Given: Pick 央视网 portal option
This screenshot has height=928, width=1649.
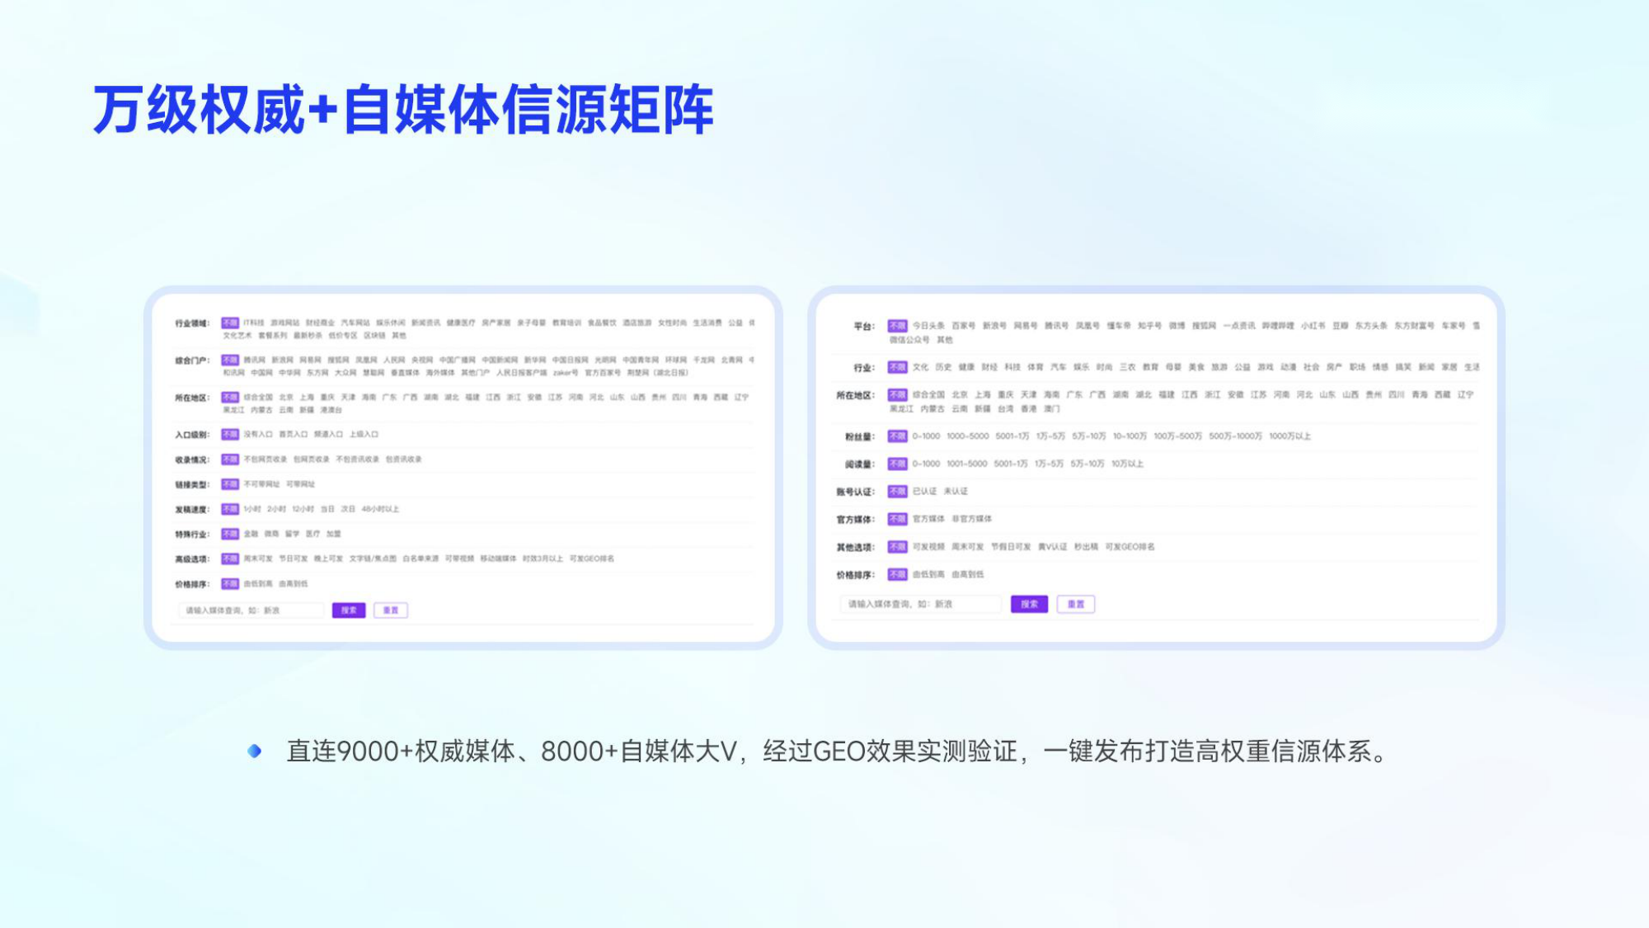Looking at the screenshot, I should [422, 360].
